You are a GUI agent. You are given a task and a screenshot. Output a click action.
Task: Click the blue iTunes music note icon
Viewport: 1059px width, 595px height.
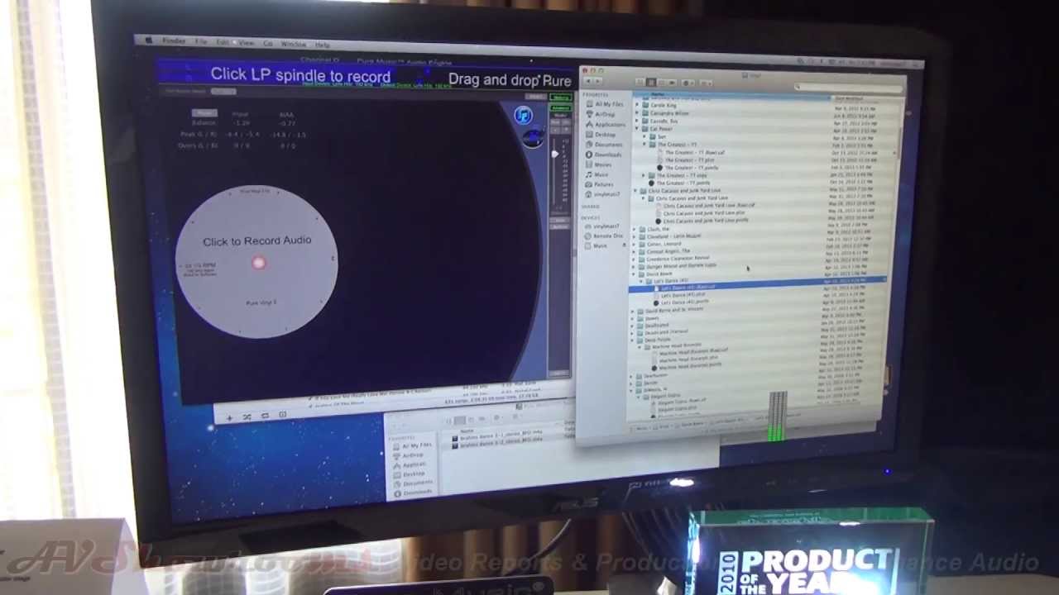coord(523,116)
